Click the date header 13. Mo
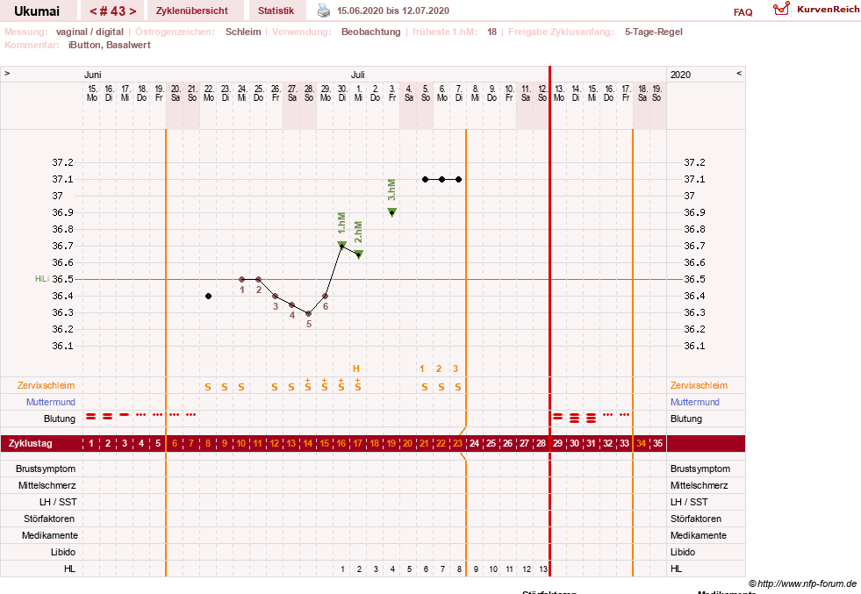Viewport: 861px width, 594px height. coord(559,93)
